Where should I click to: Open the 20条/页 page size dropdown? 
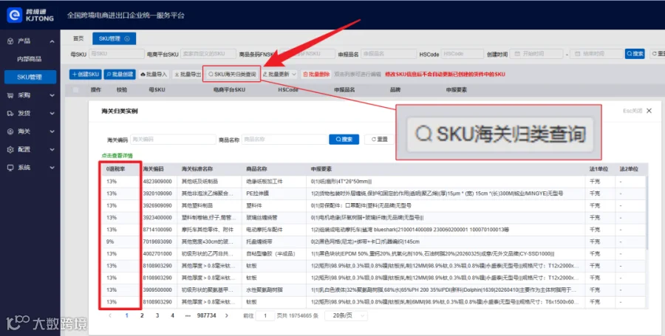pos(346,315)
